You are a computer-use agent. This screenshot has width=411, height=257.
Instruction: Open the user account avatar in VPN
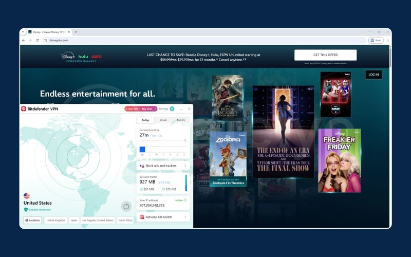(x=172, y=109)
